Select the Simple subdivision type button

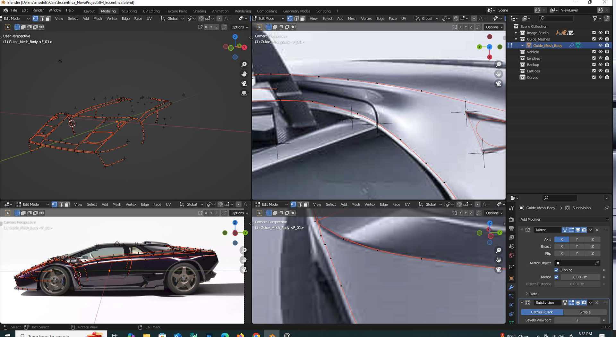click(x=585, y=312)
